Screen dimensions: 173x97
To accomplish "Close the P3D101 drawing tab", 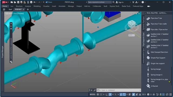I will point(24,9).
